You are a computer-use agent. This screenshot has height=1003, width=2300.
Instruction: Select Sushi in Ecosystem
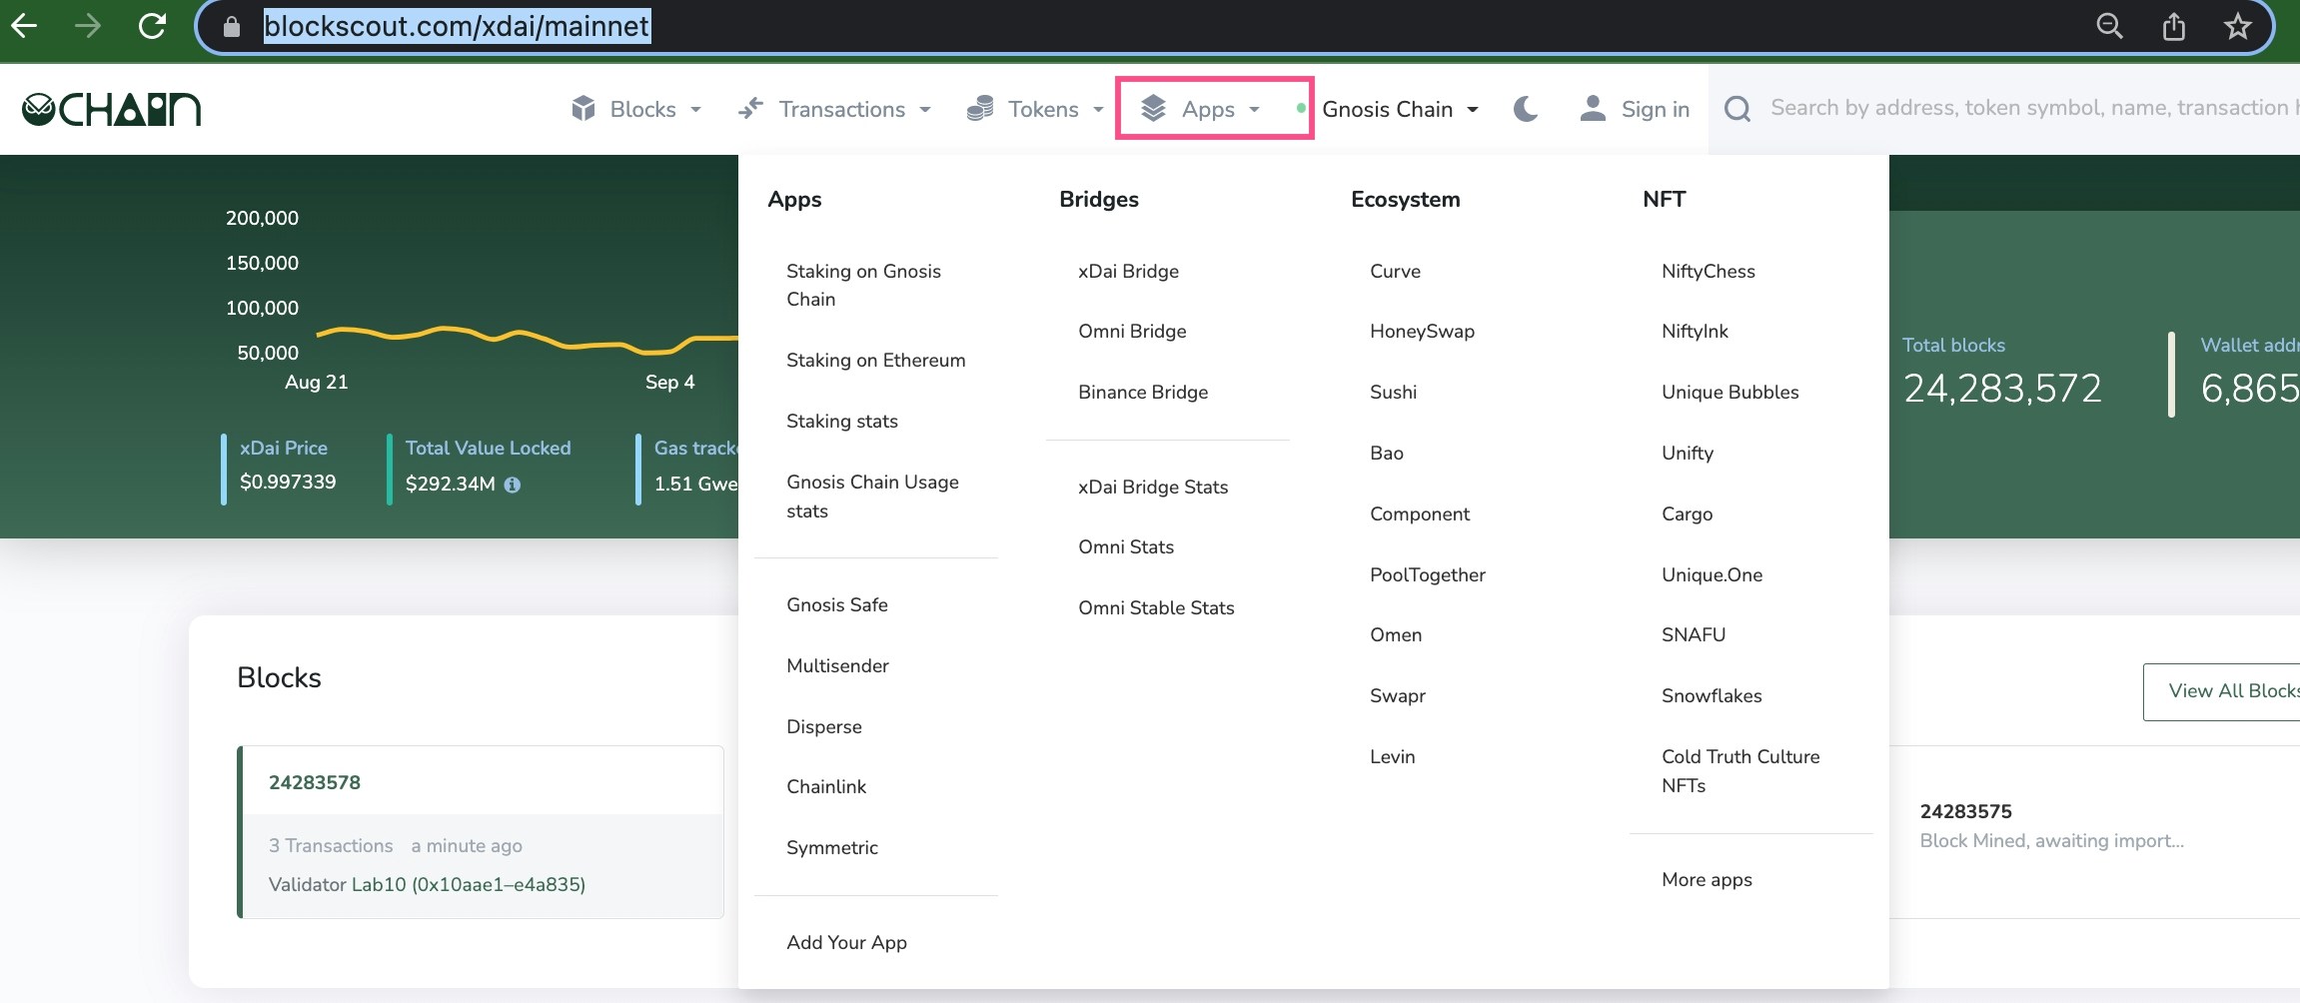click(x=1393, y=392)
